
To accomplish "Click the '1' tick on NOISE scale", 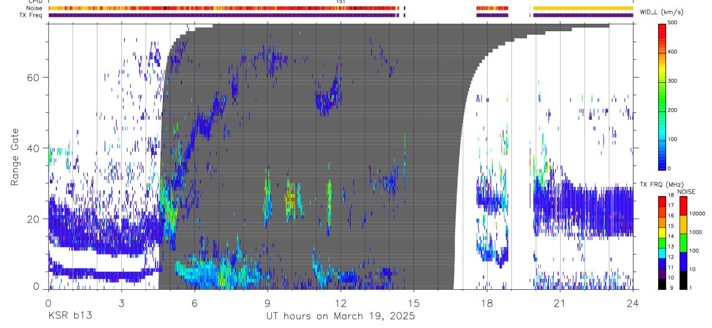I will pyautogui.click(x=690, y=288).
